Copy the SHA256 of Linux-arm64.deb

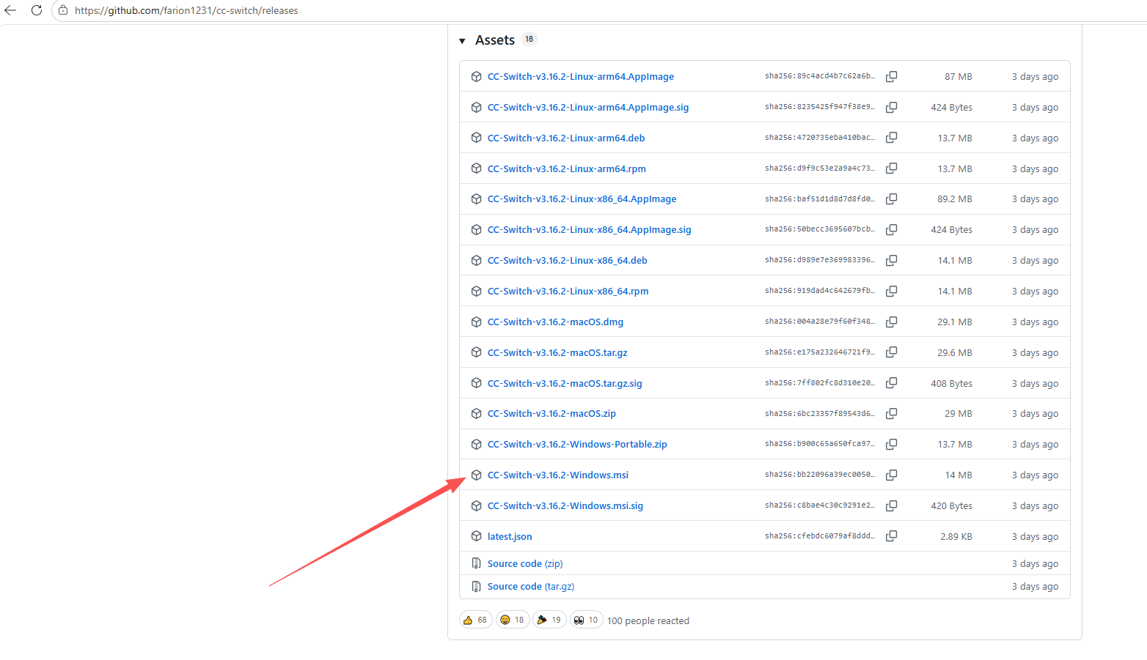pyautogui.click(x=892, y=138)
